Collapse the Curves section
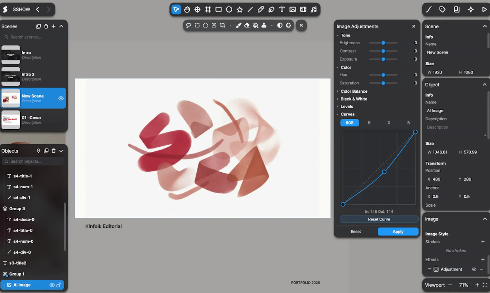The image size is (490, 293). point(337,114)
